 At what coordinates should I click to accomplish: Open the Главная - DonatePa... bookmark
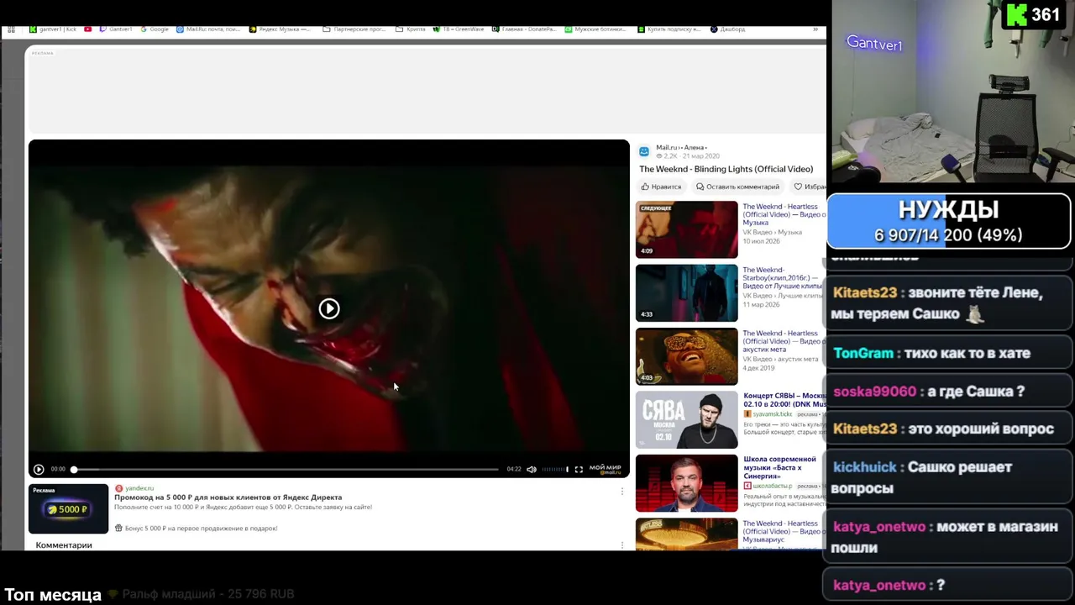[525, 29]
